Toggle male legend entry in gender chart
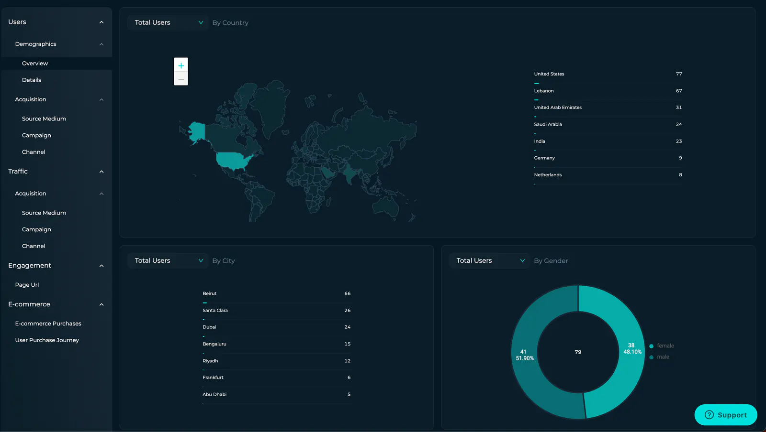 click(x=659, y=357)
